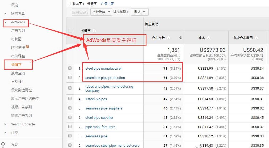Open 视频广告系列 in the sidebar
Image resolution: width=269 pixels, height=148 pixels.
coord(22,107)
